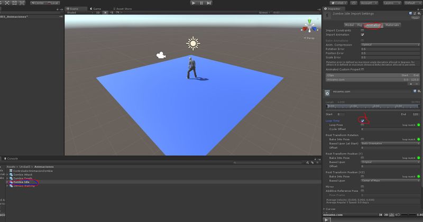423x222 pixels.
Task: Click the Position Error field
Action: coord(390,53)
